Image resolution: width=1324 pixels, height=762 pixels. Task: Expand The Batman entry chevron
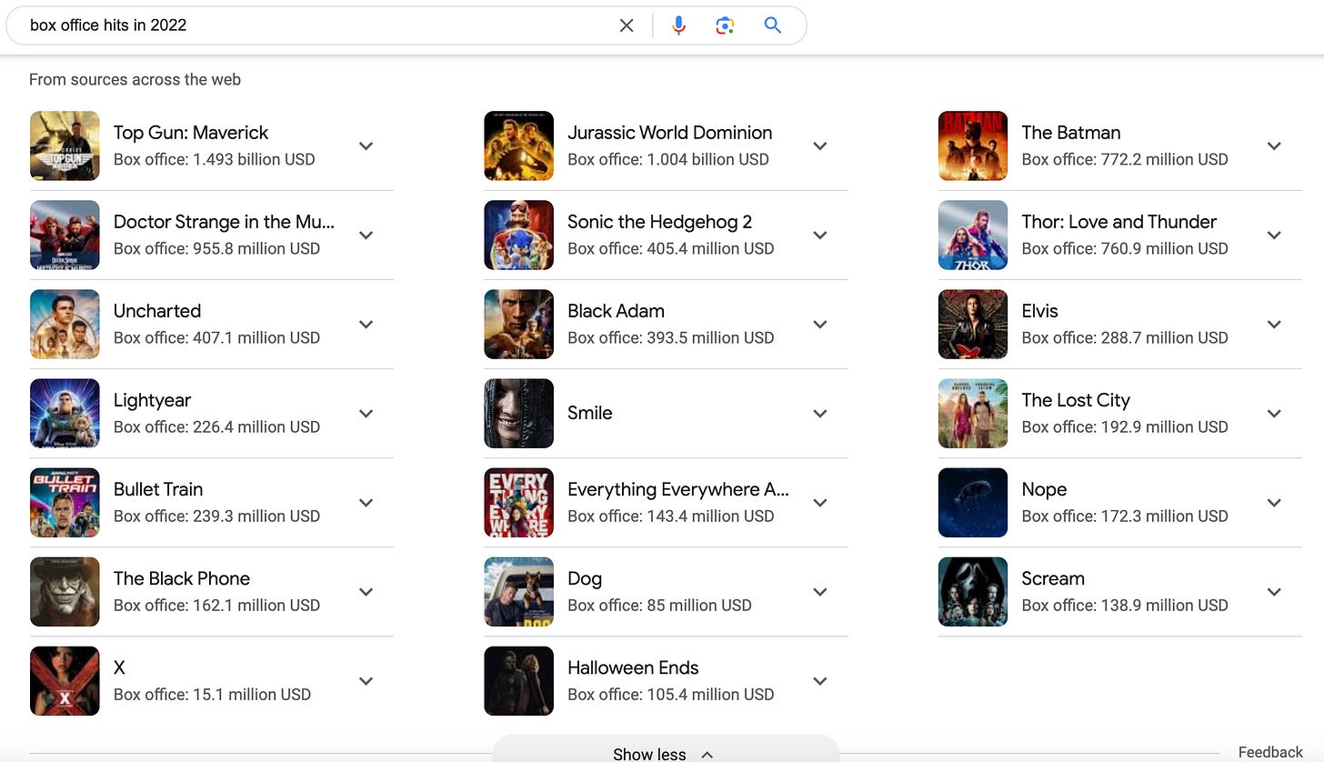point(1274,145)
